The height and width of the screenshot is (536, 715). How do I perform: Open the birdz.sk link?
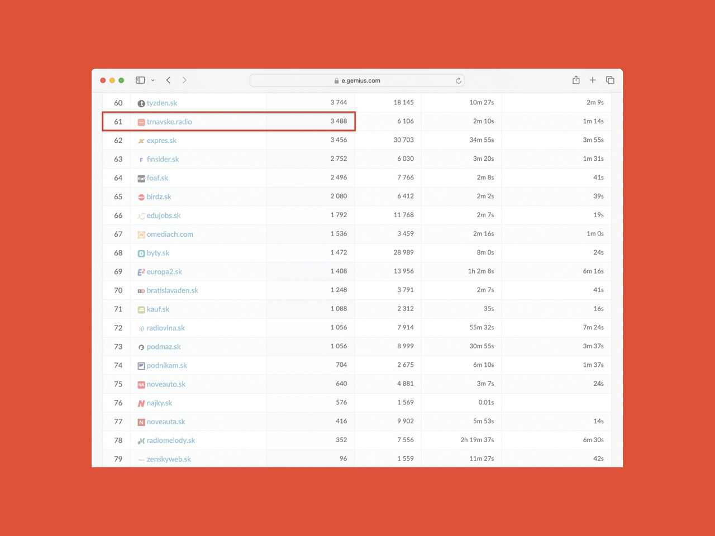[x=159, y=197]
